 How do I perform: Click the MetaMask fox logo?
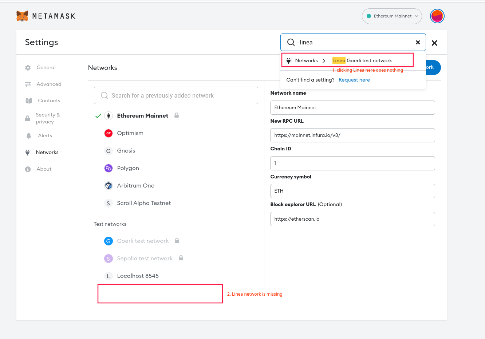coord(22,16)
